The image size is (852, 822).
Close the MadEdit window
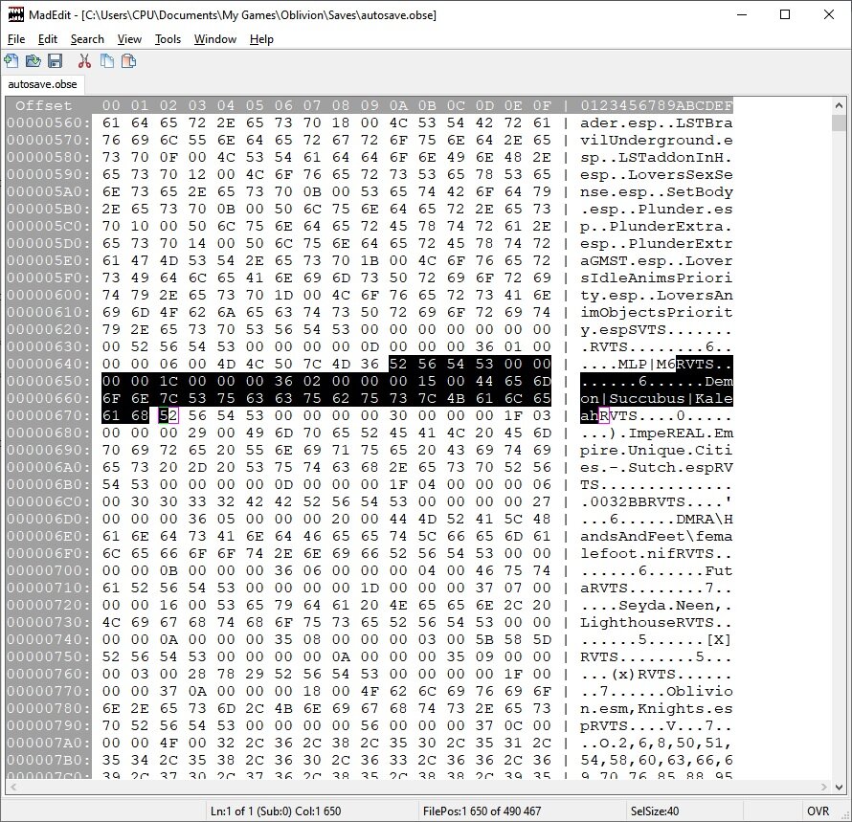829,14
